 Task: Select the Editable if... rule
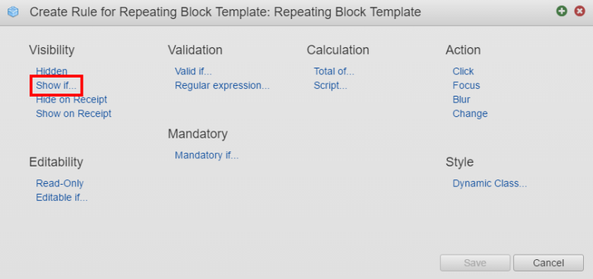62,198
